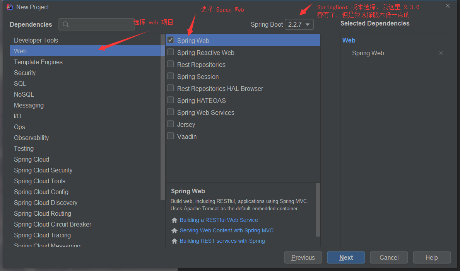Click the search magnifier icon in Dependencies
Screen dimensions: 460x271
(66, 24)
